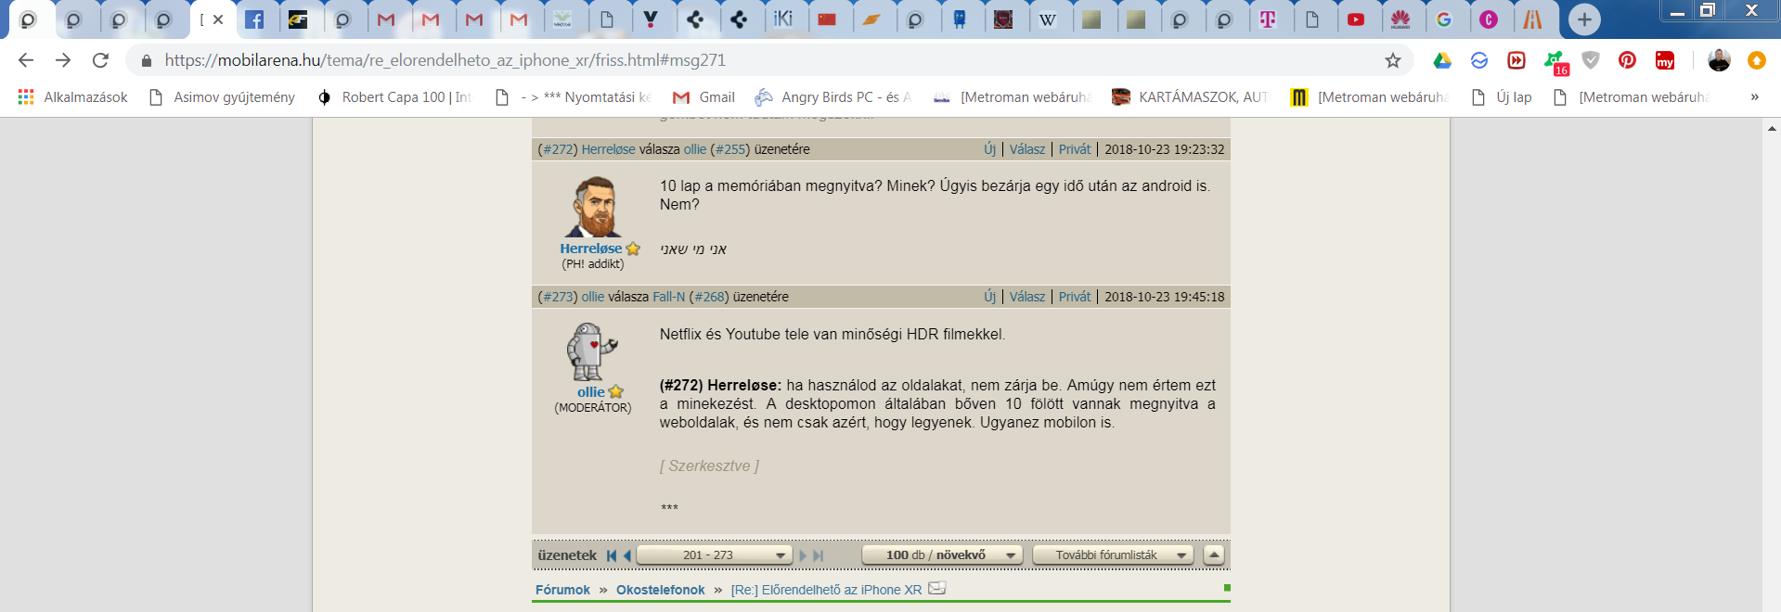Viewport: 1781px width, 612px height.
Task: Click Válasz on message #273
Action: tap(1027, 297)
